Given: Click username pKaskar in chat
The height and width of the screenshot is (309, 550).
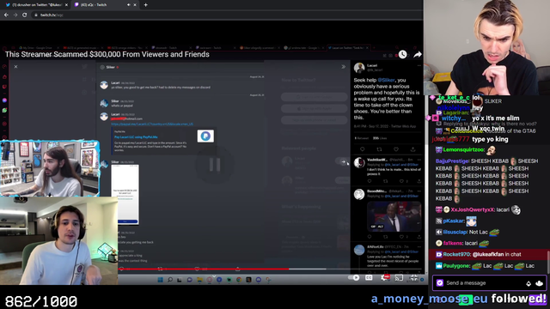Looking at the screenshot, I should pyautogui.click(x=453, y=221).
